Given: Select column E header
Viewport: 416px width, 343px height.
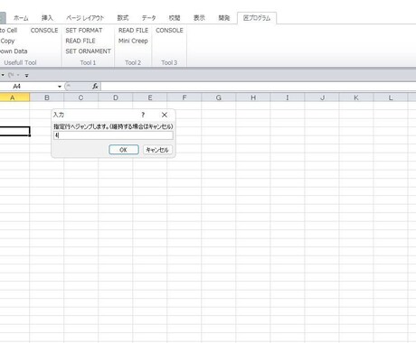Looking at the screenshot, I should tap(150, 97).
